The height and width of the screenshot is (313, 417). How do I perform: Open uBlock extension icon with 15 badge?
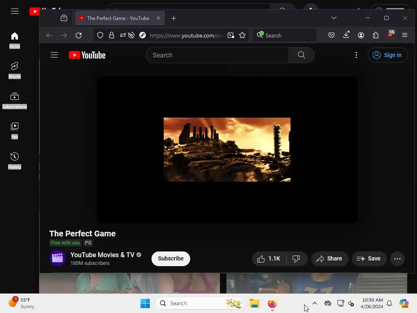click(x=391, y=35)
